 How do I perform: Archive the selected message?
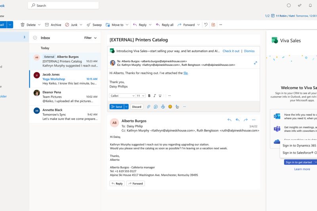[53, 25]
